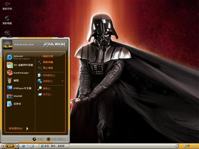This screenshot has width=199, height=149.
Task: Click the 17:55 taskbar clock
Action: pos(194,146)
